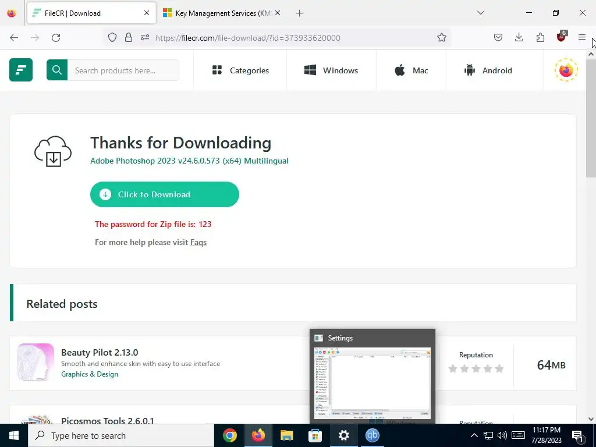Open Firefox application hamburger menu
This screenshot has width=596, height=447.
click(582, 37)
